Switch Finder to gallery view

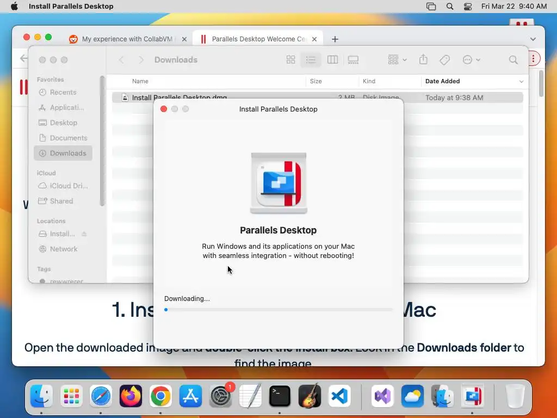point(353,60)
